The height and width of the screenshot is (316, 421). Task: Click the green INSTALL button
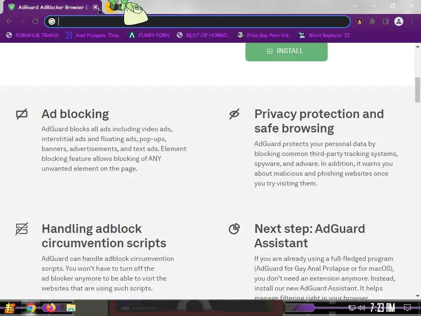(x=287, y=51)
